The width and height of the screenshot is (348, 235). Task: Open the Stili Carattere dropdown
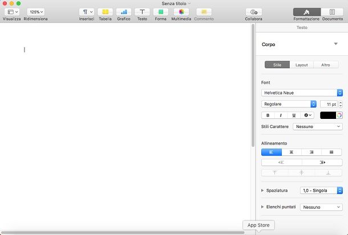coord(318,126)
